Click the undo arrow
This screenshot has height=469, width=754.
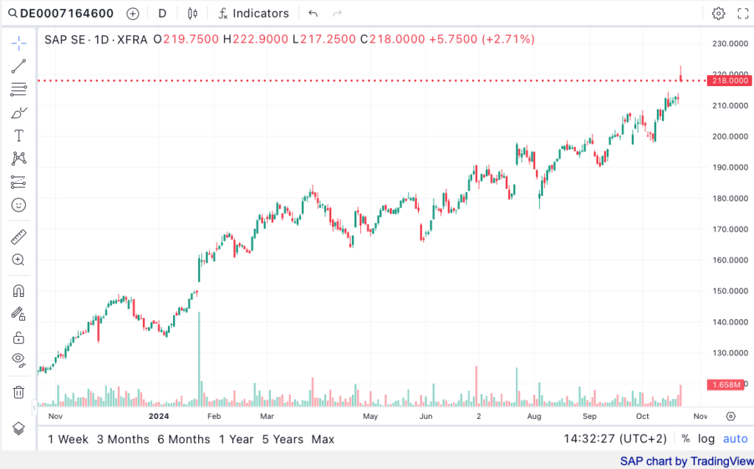coord(313,13)
